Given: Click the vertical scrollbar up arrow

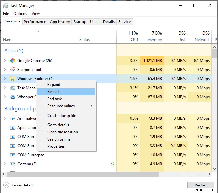Looking at the screenshot, I should (214, 47).
